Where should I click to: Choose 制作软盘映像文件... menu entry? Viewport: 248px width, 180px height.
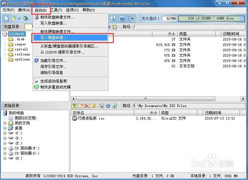[x=71, y=17]
